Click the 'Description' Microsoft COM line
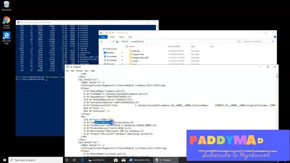Screen dimensions: 290x163 pyautogui.click(x=113, y=131)
